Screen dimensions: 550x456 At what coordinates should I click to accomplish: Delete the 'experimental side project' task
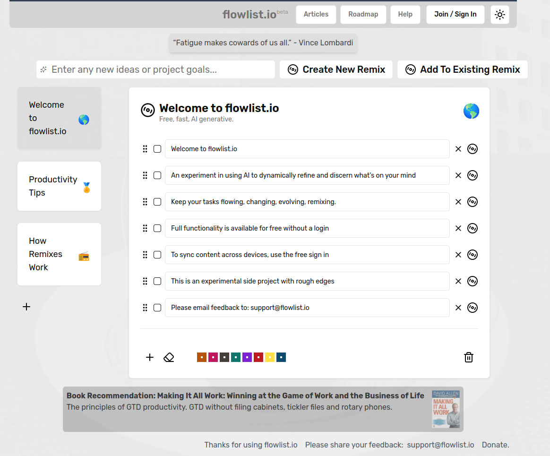(458, 281)
